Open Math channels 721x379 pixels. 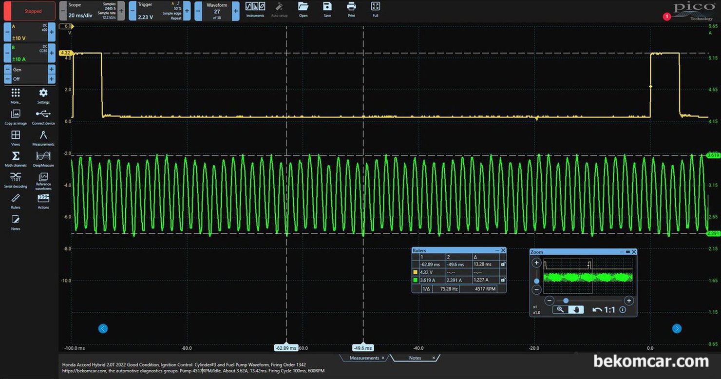point(16,158)
